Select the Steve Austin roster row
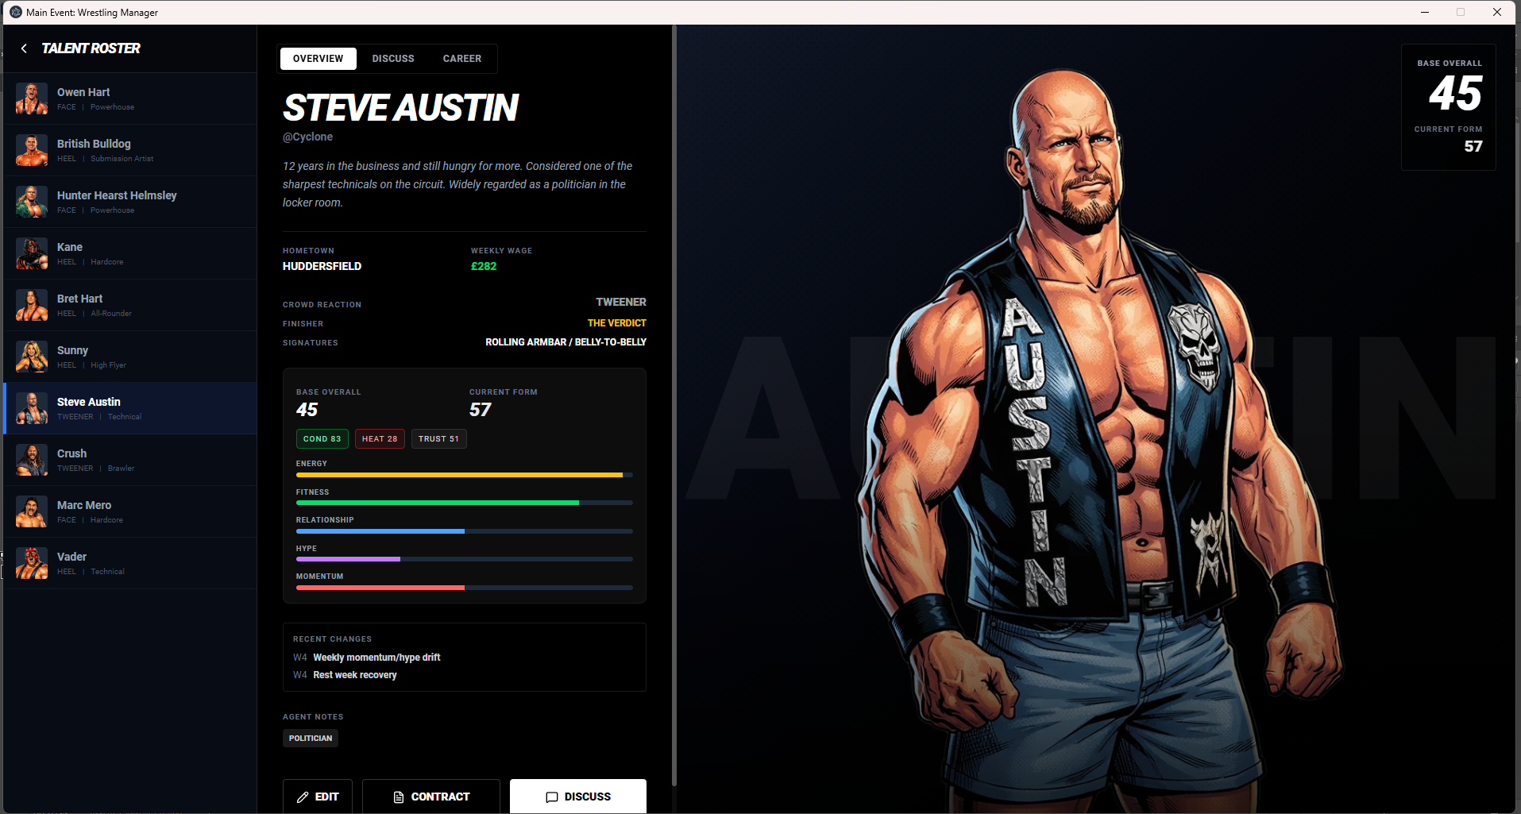 click(130, 408)
